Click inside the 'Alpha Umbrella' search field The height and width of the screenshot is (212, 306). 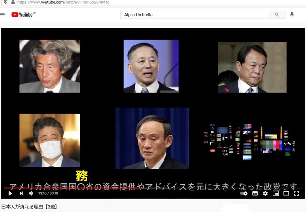pyautogui.click(x=194, y=15)
